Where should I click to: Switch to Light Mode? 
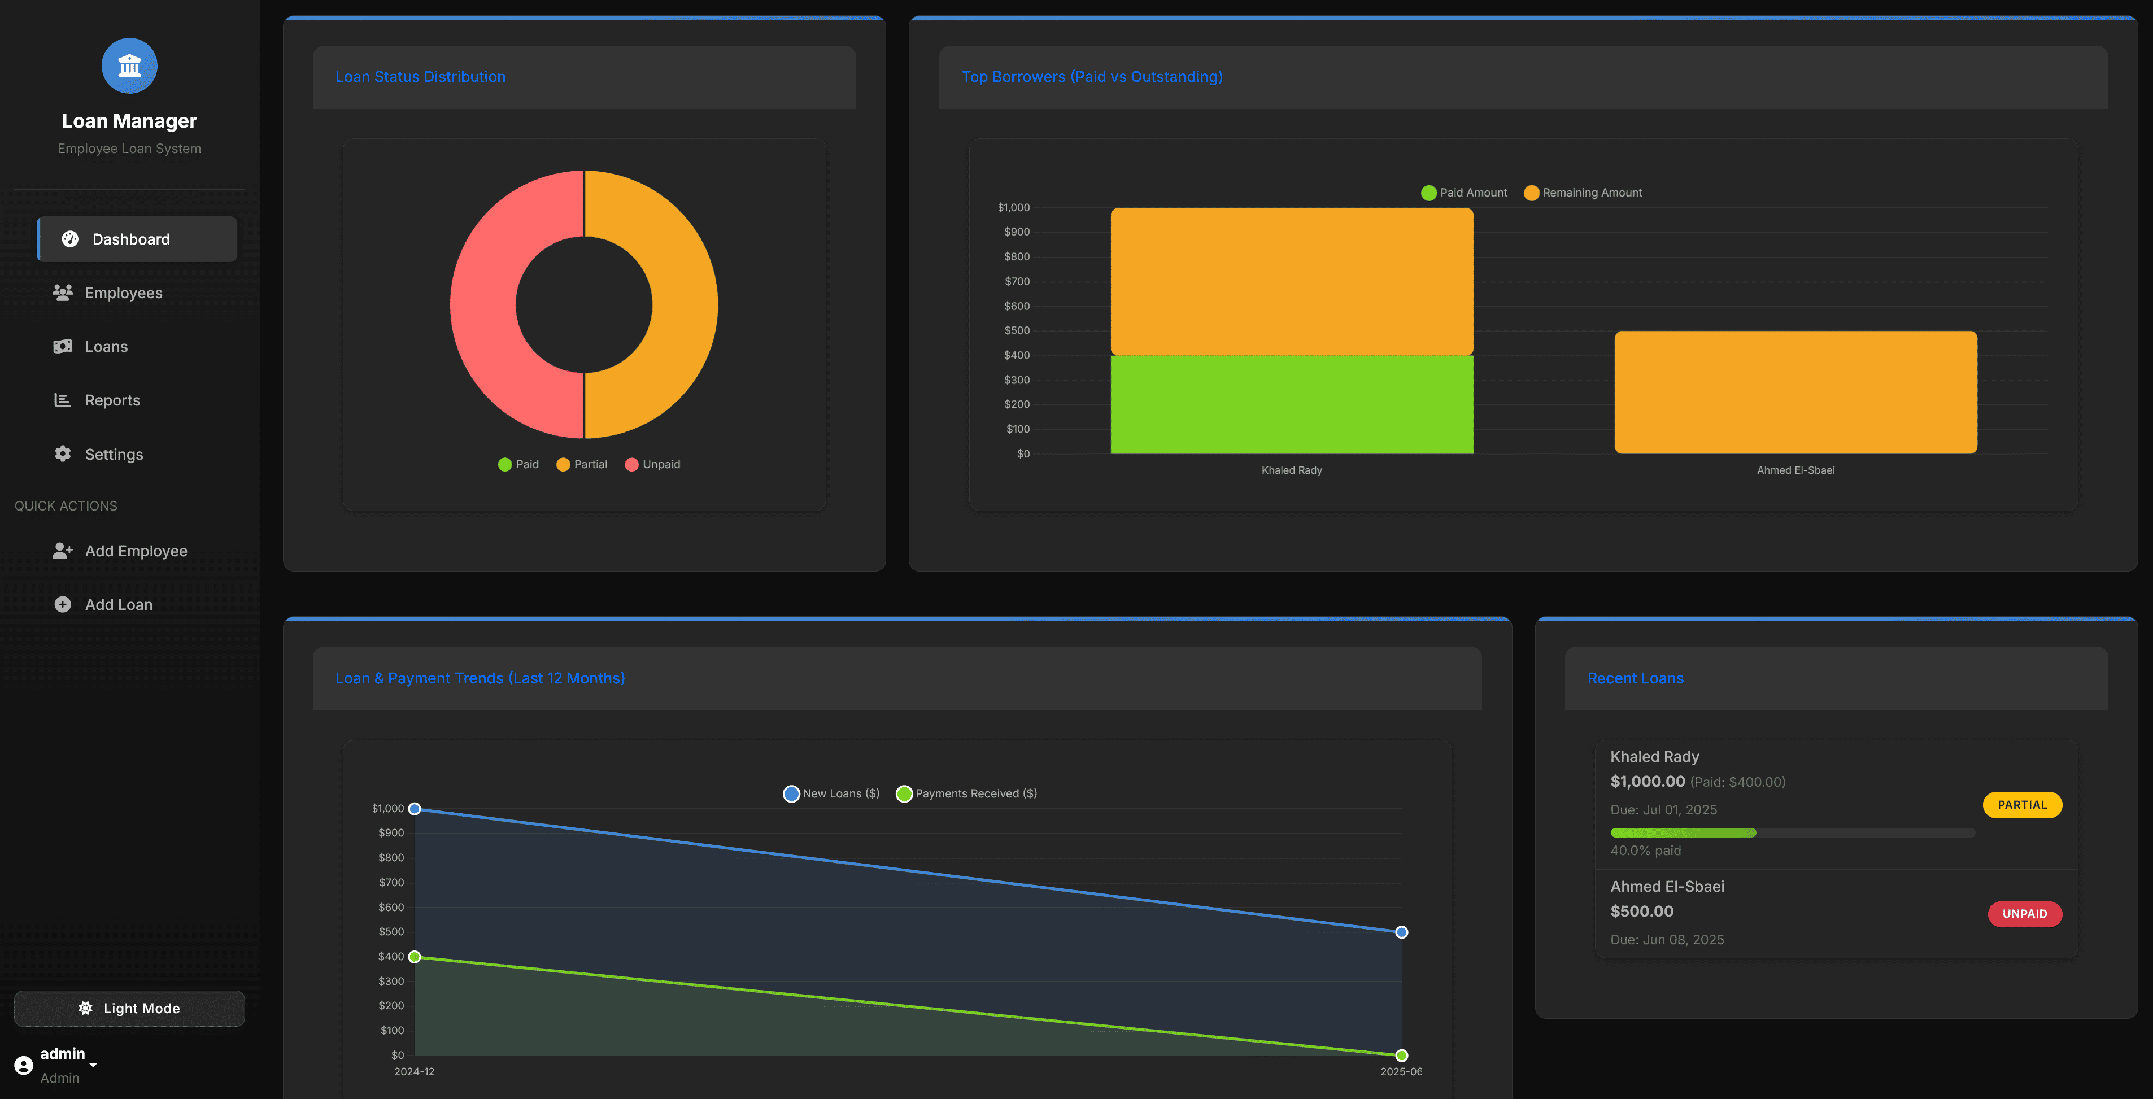click(x=129, y=1008)
